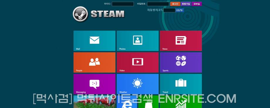Open the Sports tile balls icon
The image size is (270, 108).
(181, 61)
